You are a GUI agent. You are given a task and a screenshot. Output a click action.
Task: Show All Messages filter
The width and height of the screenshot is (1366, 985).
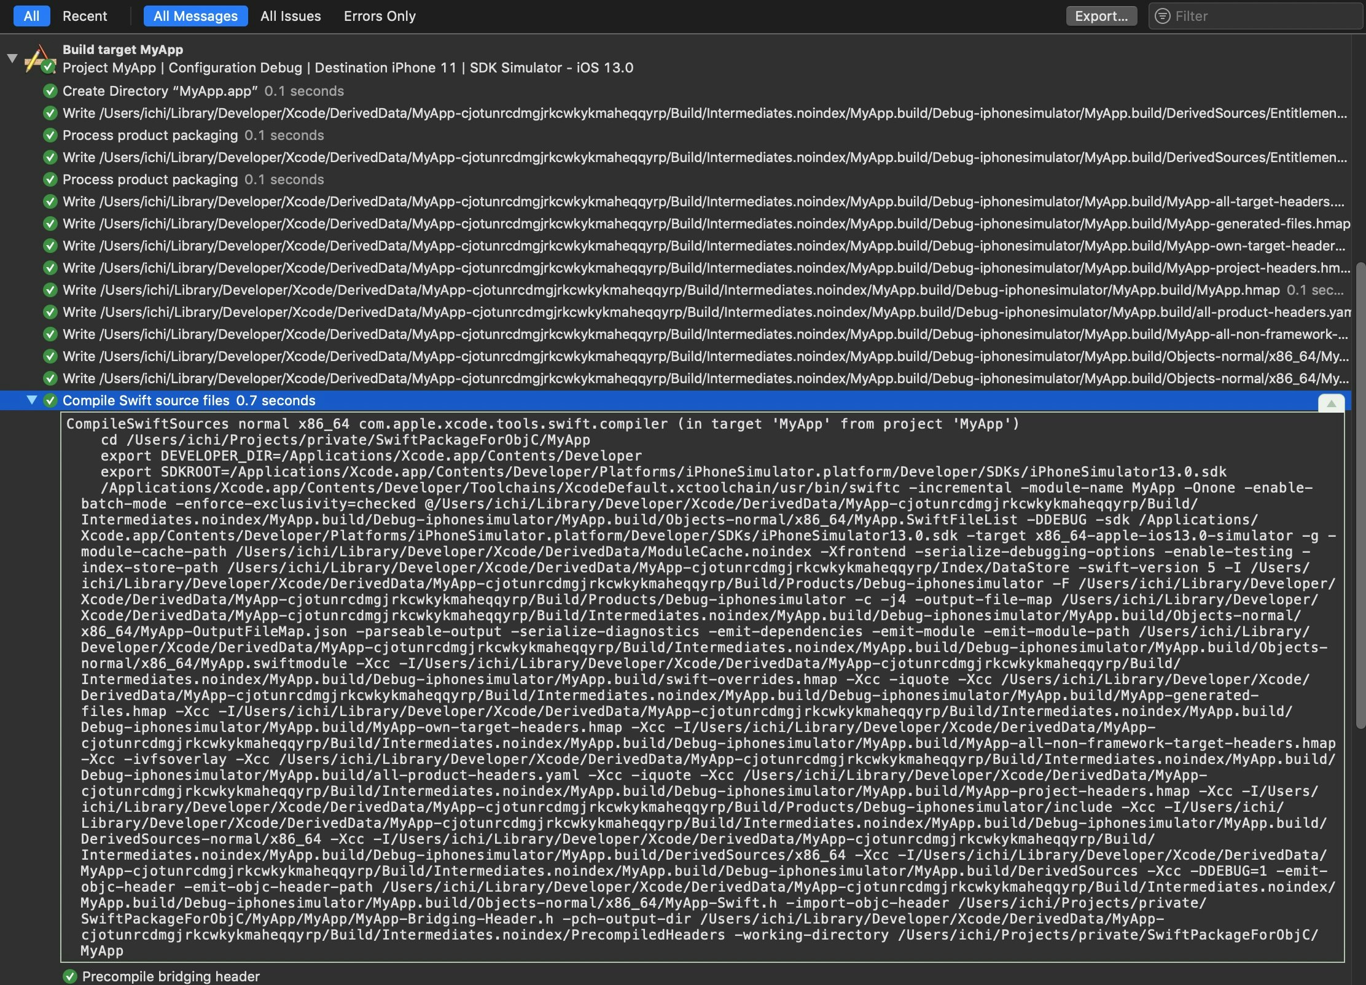(195, 16)
